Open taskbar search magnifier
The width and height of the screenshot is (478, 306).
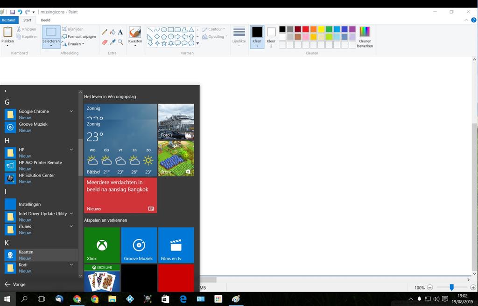point(24,299)
